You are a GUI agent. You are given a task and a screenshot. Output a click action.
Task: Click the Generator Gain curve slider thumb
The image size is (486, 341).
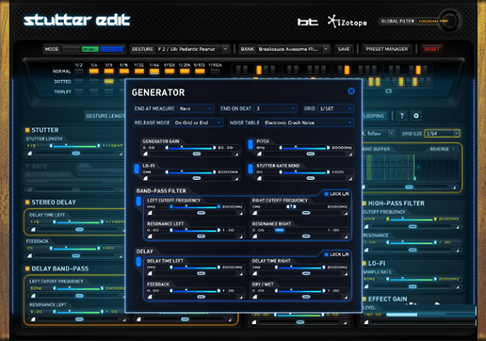[x=196, y=153]
